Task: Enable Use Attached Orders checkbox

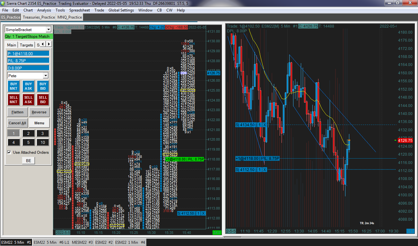Action: pos(9,152)
